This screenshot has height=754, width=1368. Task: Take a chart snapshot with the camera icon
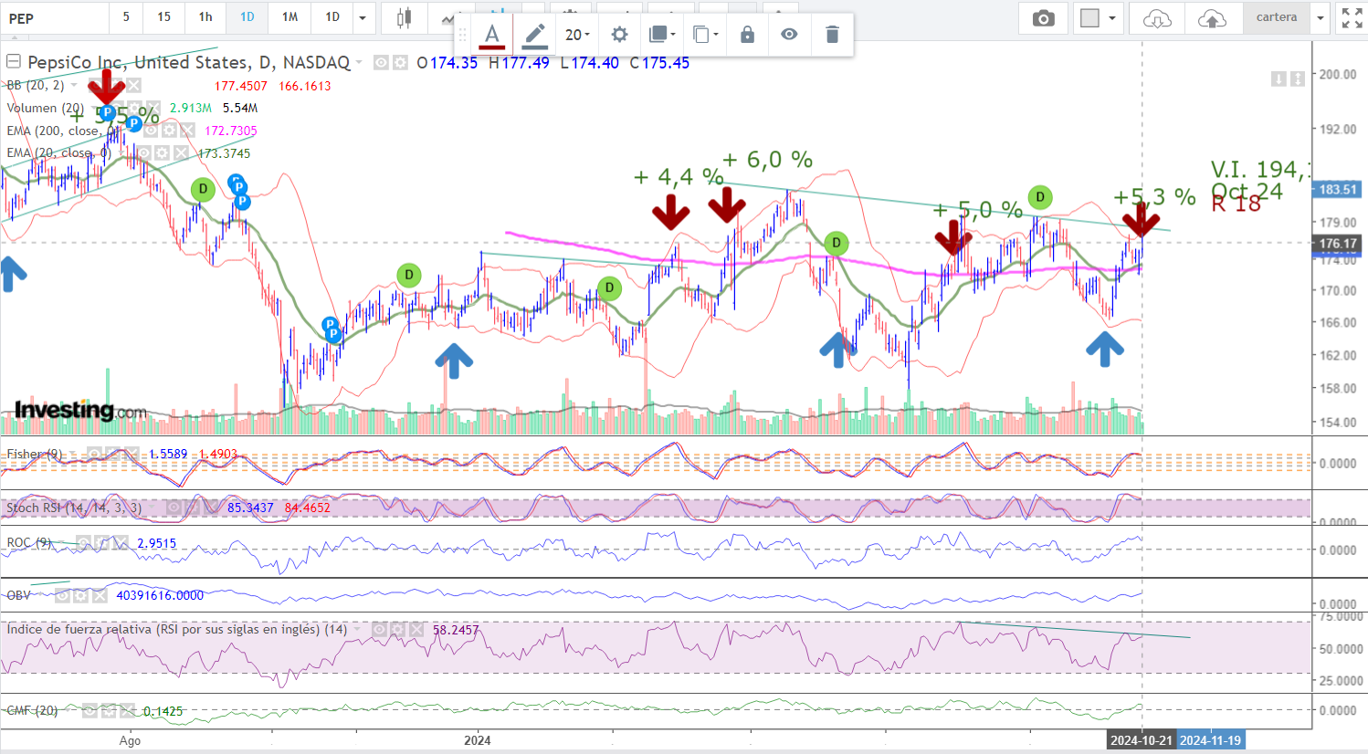(x=1043, y=18)
